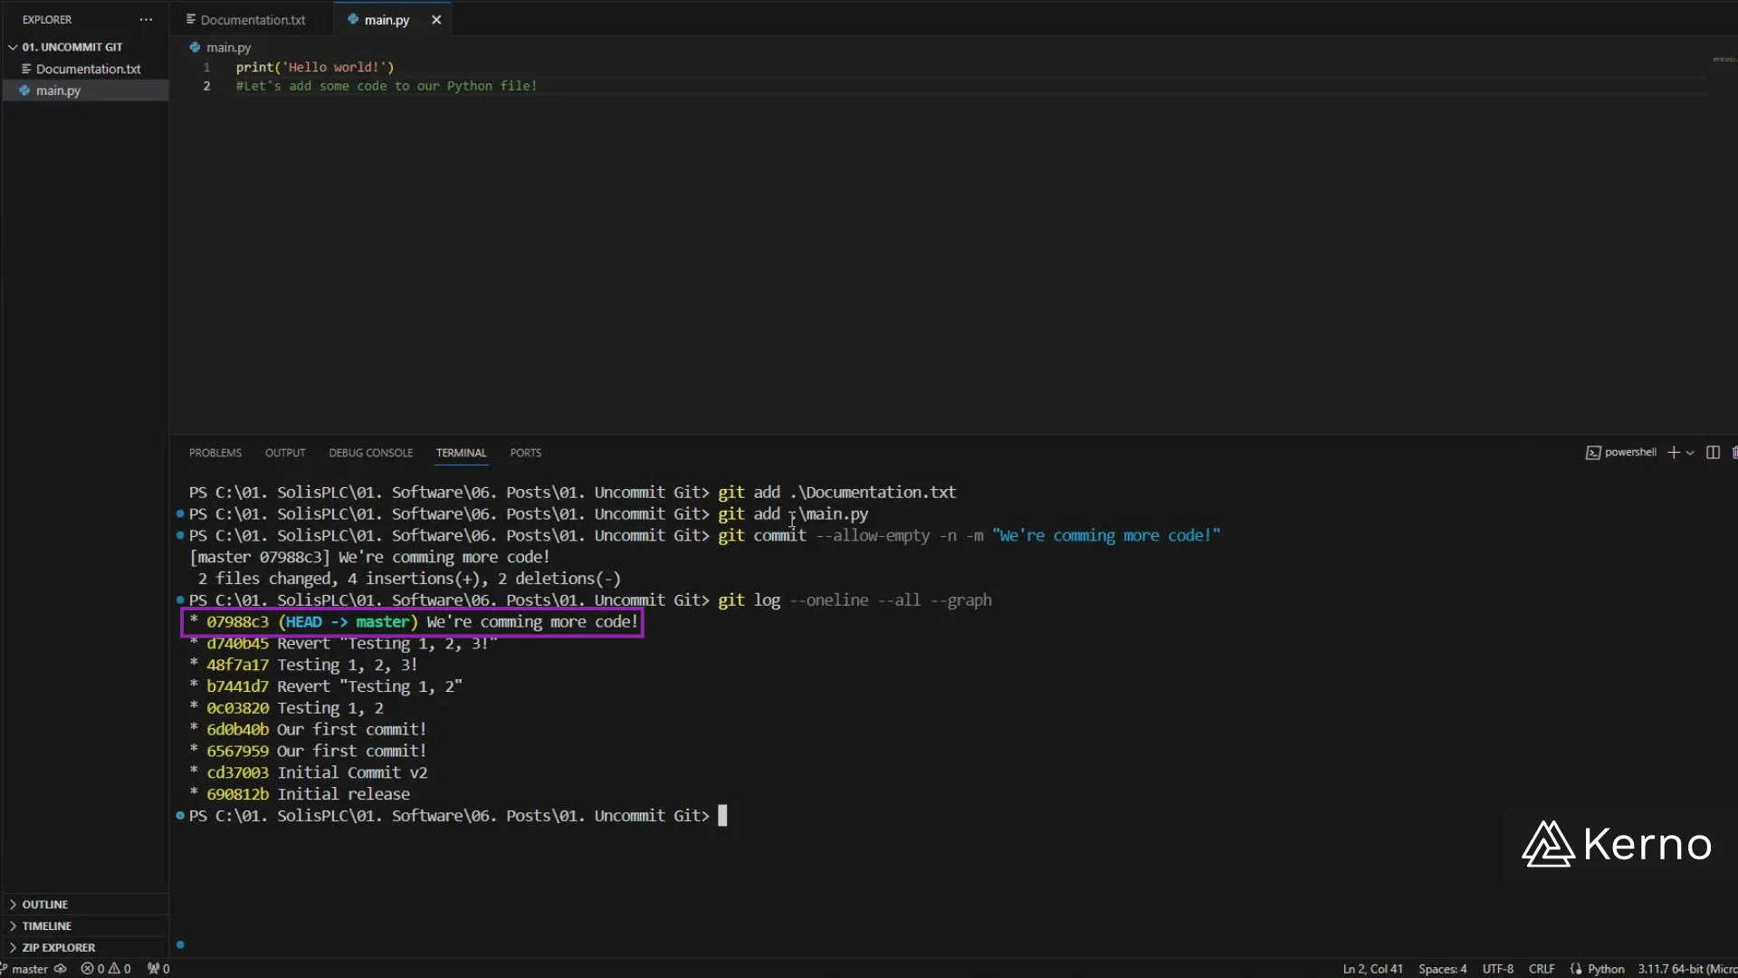The height and width of the screenshot is (978, 1738).
Task: Open the OUTPUT panel tab
Action: pos(285,453)
